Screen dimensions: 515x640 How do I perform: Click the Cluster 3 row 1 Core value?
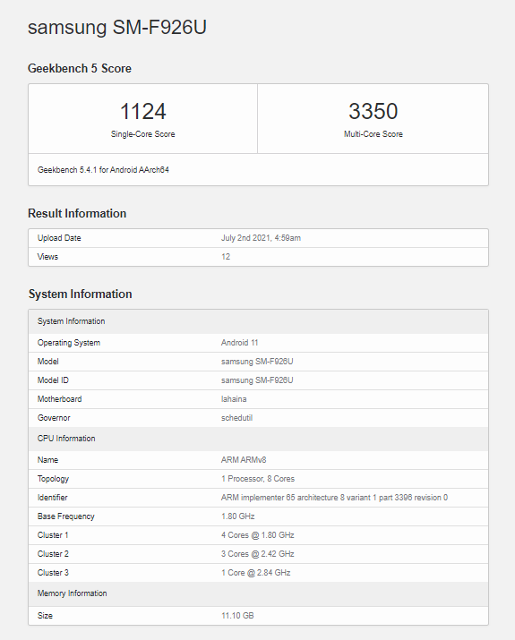click(x=256, y=573)
